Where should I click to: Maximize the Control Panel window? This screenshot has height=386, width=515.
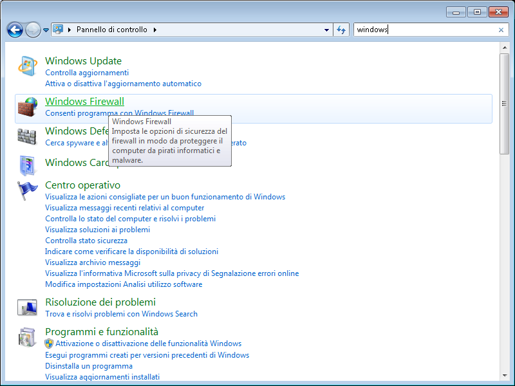tap(477, 12)
